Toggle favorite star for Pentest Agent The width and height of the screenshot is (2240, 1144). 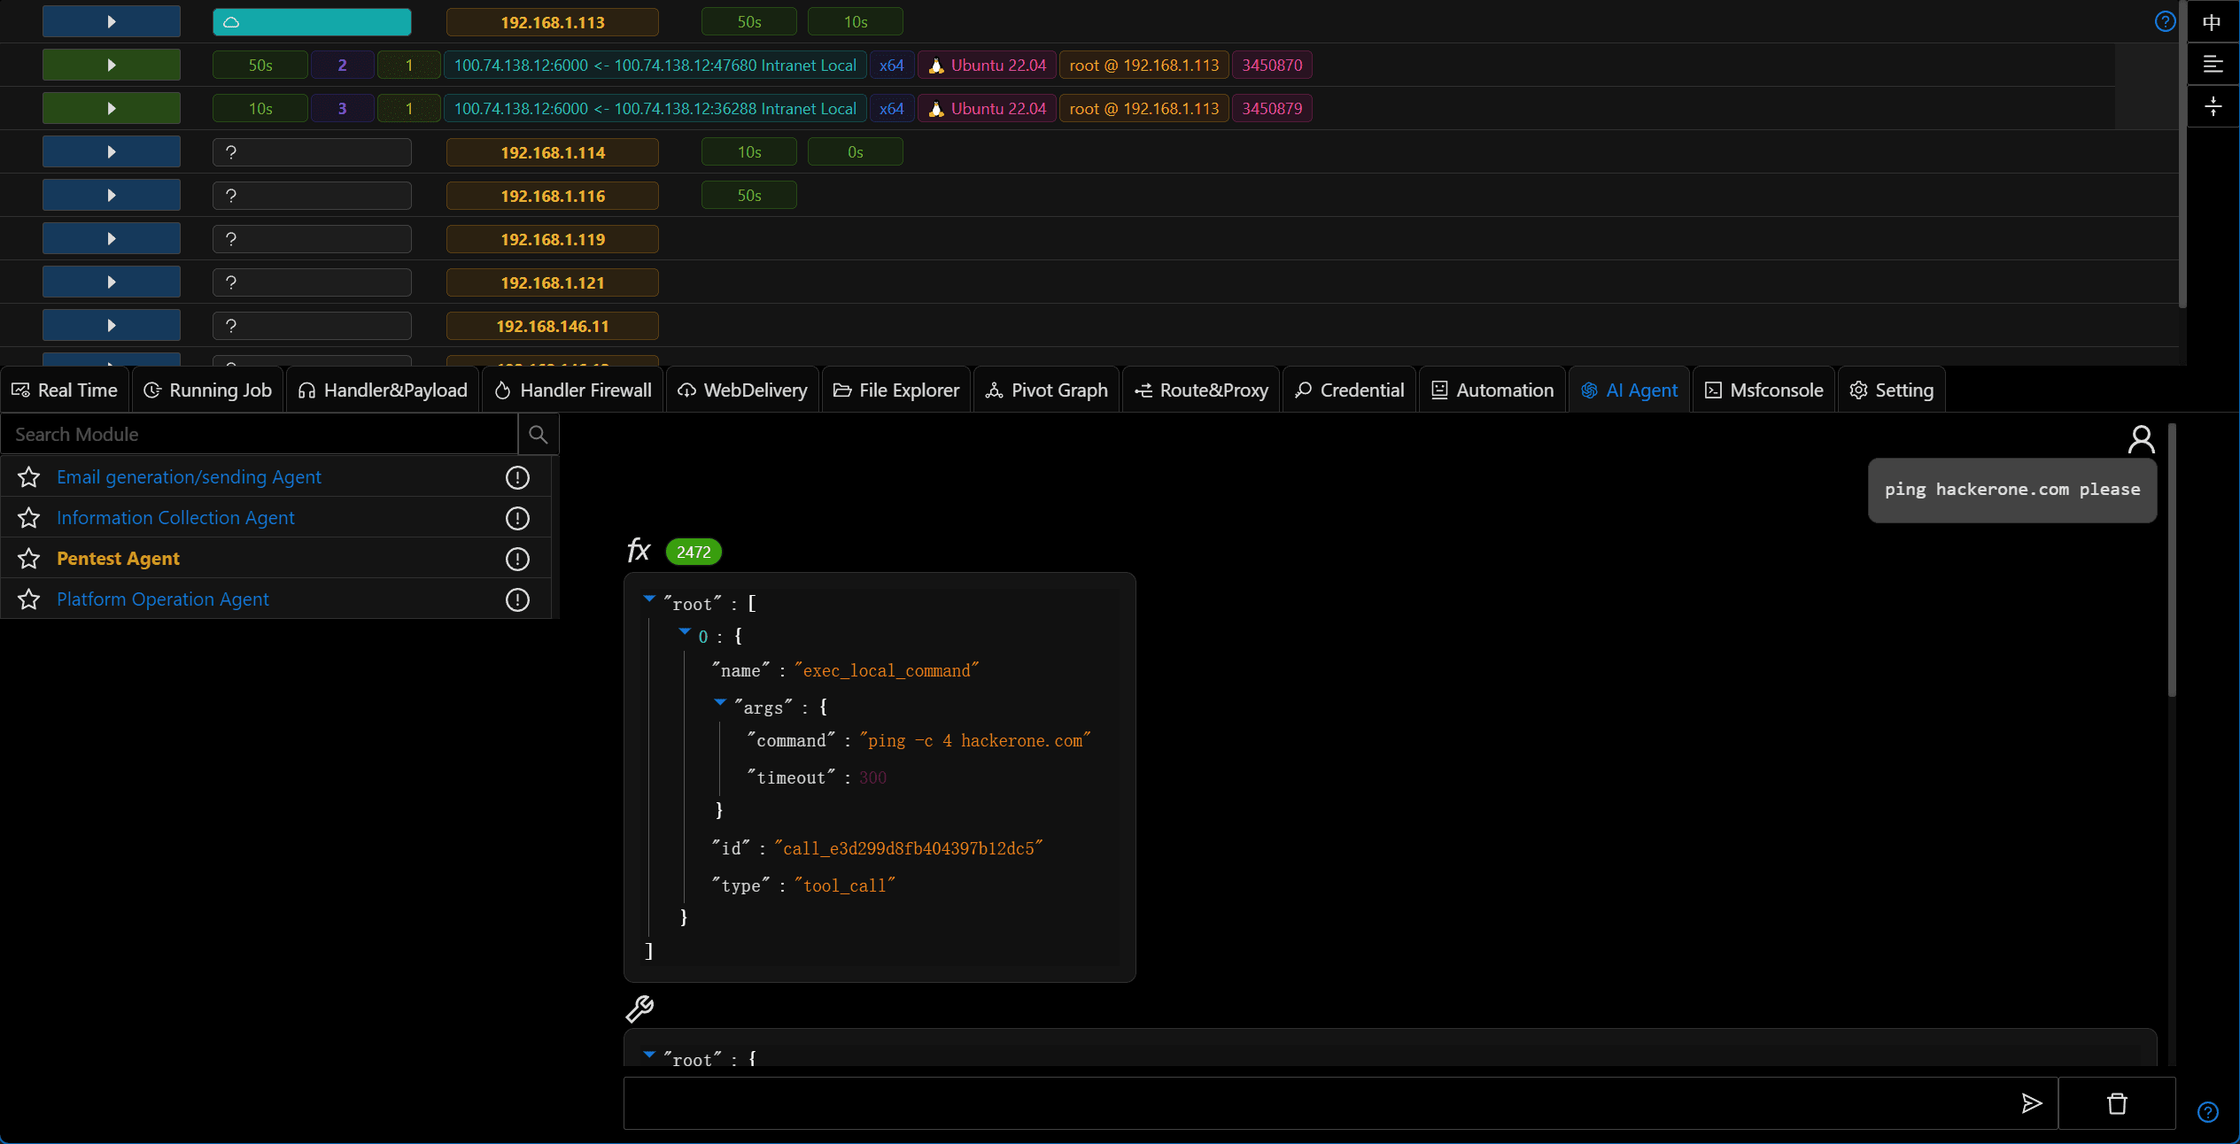pyautogui.click(x=29, y=559)
